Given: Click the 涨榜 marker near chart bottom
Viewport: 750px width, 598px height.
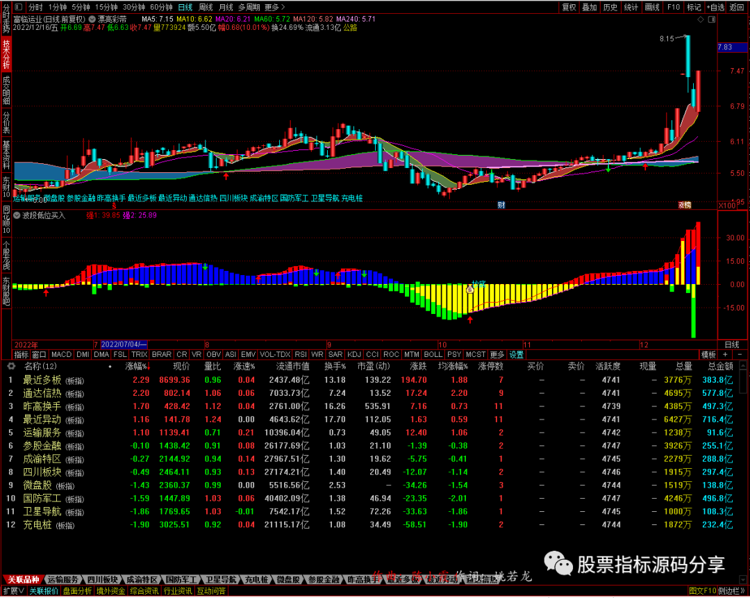Looking at the screenshot, I should [x=685, y=205].
